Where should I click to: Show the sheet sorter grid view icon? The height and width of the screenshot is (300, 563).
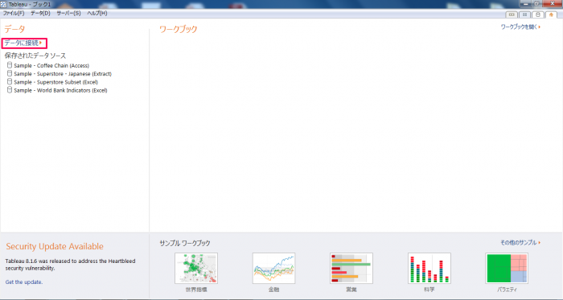coord(524,14)
